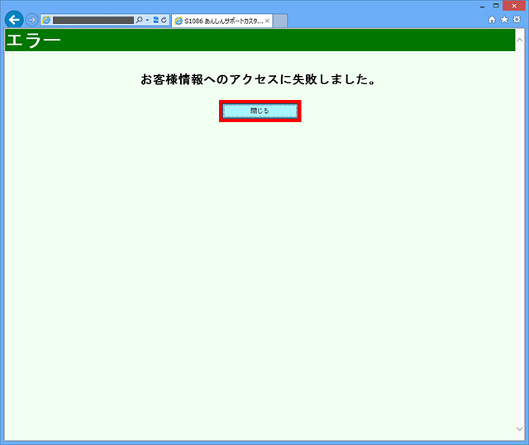Minimize the browser window
The width and height of the screenshot is (529, 445).
[x=483, y=6]
